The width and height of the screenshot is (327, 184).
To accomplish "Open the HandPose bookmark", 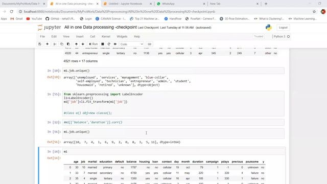I will pos(173,19).
